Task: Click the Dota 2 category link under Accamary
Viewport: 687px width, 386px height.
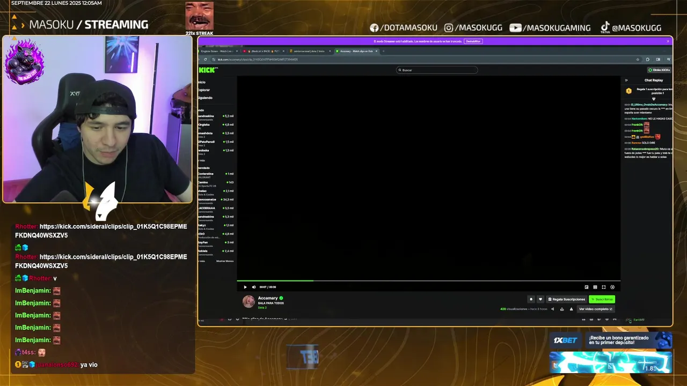Action: (262, 308)
